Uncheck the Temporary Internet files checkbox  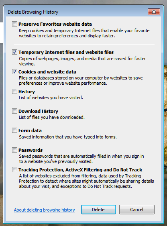pyautogui.click(x=14, y=52)
